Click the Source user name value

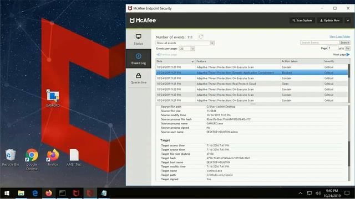[222, 132]
